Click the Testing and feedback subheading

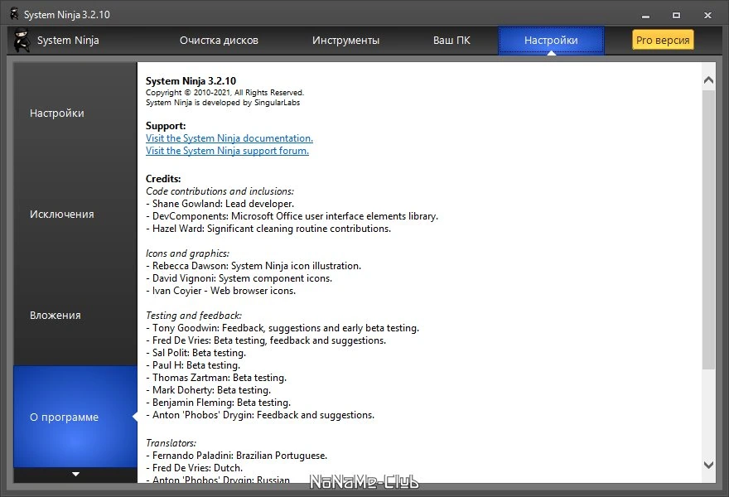tap(194, 316)
